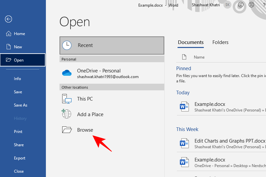Screen dimensions: 266x177
Task: Choose Close in the sidebar
Action: (x=23, y=171)
